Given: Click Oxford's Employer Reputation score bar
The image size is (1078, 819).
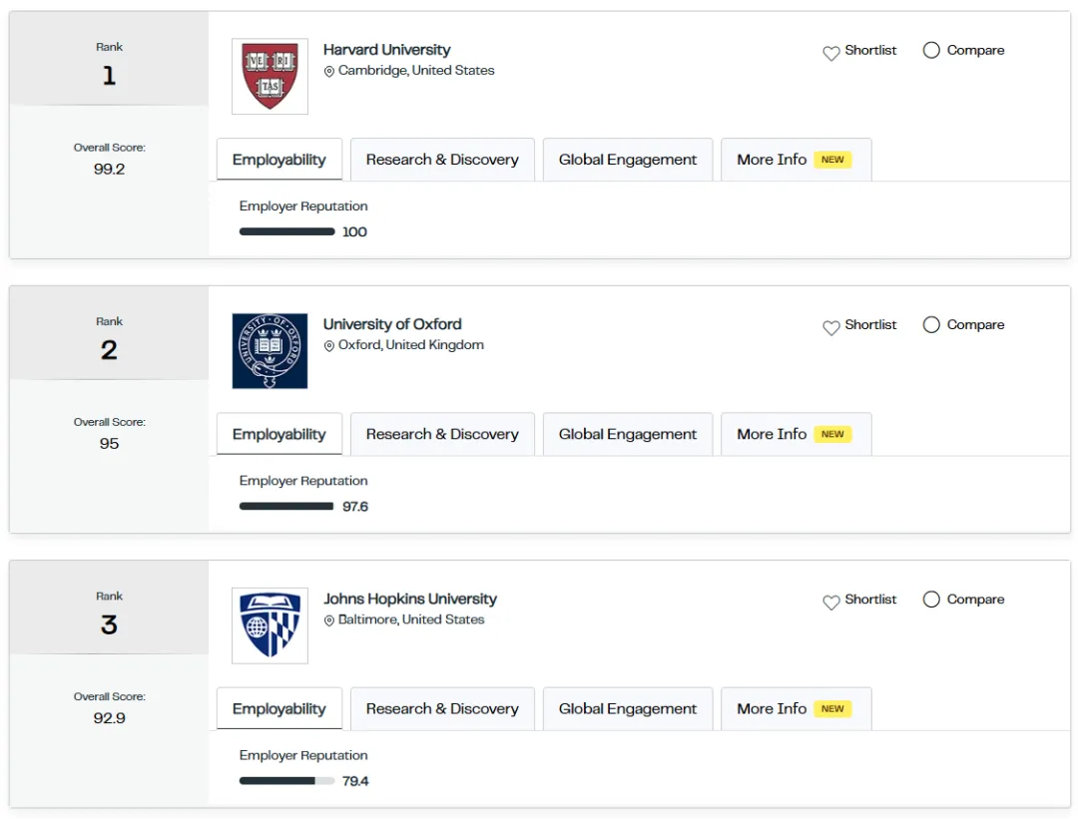Looking at the screenshot, I should 286,506.
